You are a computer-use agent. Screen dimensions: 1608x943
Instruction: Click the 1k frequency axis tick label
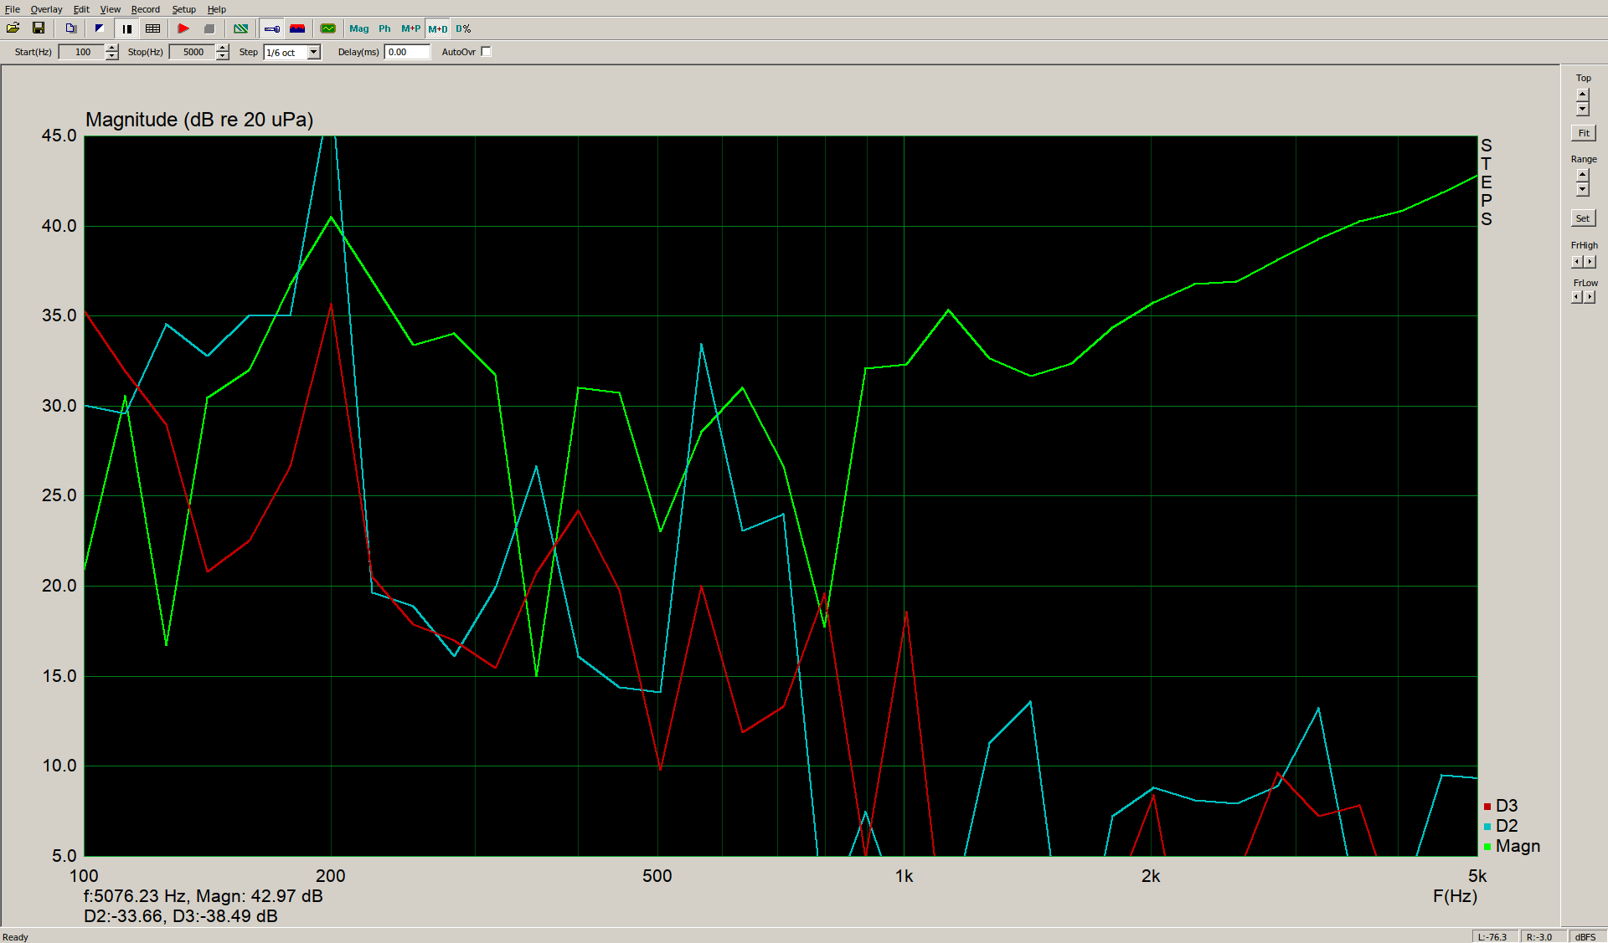click(904, 876)
